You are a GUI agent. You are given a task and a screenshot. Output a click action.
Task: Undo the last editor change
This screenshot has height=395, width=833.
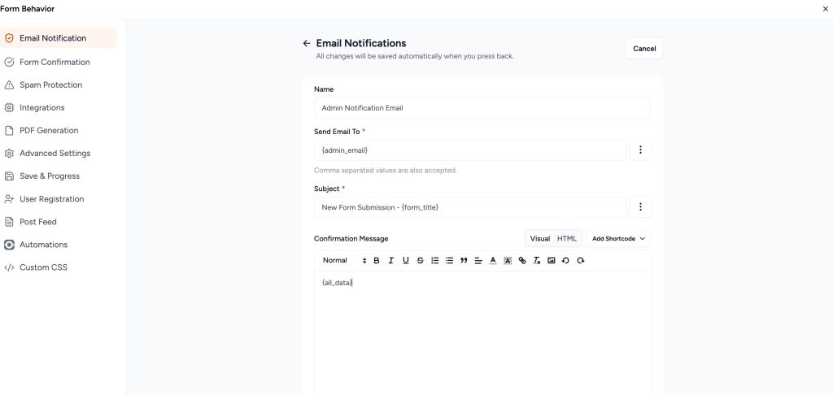[565, 261]
